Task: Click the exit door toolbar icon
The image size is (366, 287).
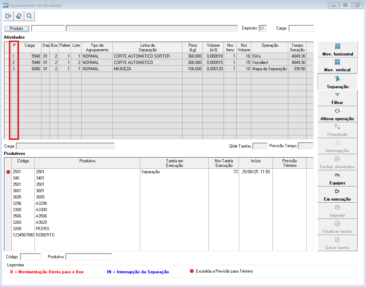Action: (x=8, y=16)
